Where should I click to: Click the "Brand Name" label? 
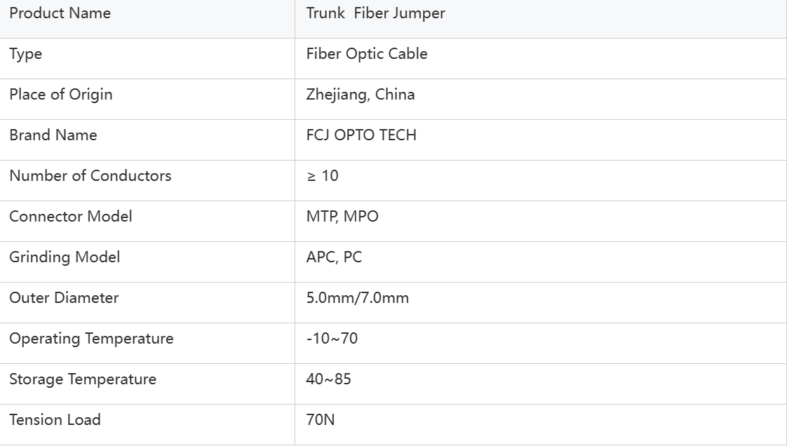coord(53,135)
